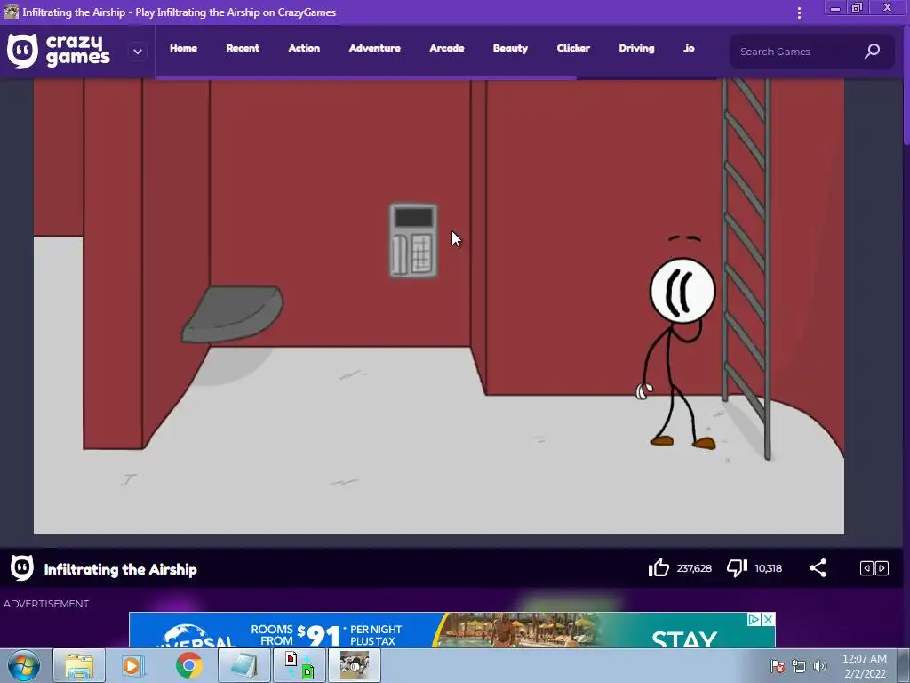Open the Home menu item

pos(183,48)
